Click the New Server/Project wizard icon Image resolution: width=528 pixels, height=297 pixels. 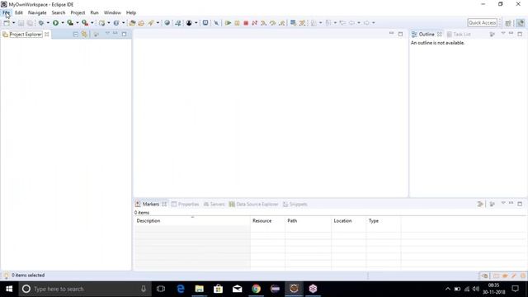101,23
